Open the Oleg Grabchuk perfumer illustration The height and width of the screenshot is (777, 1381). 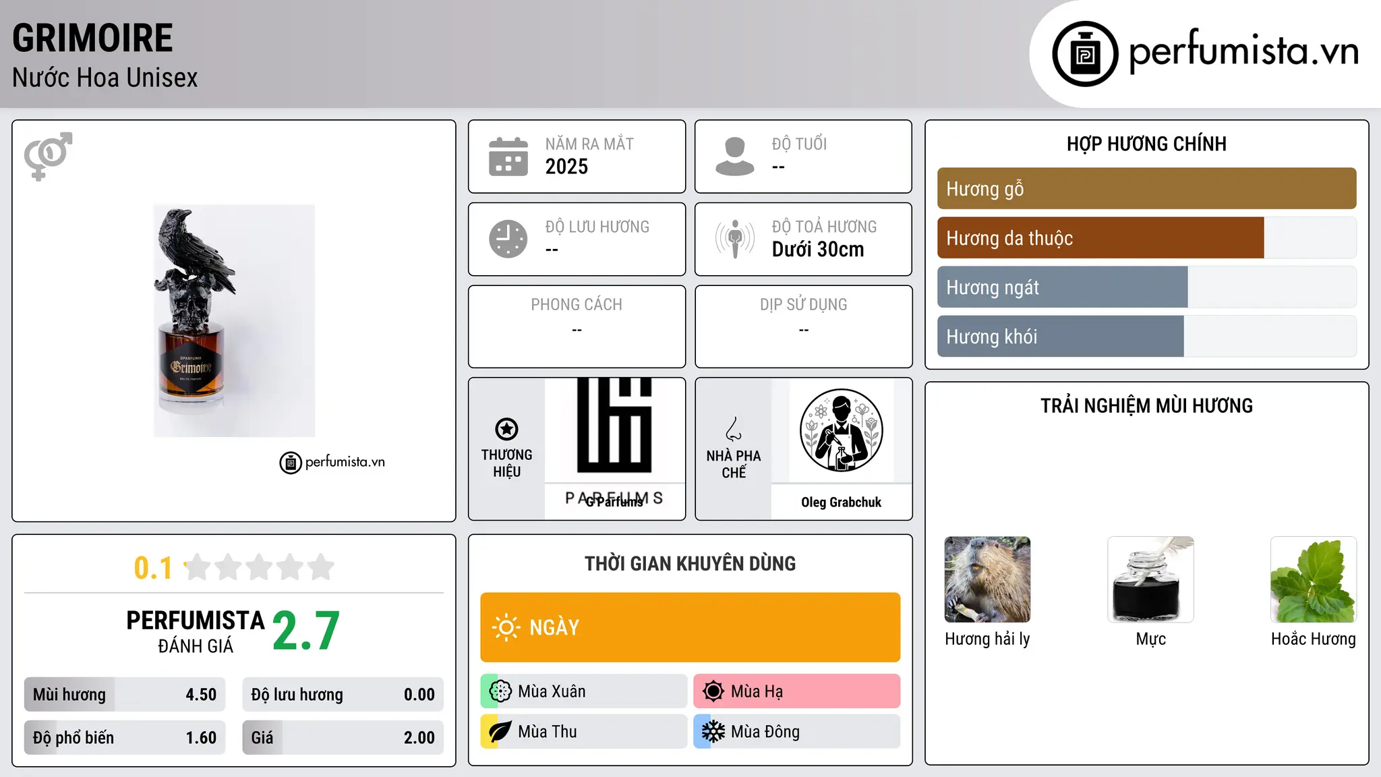click(842, 430)
